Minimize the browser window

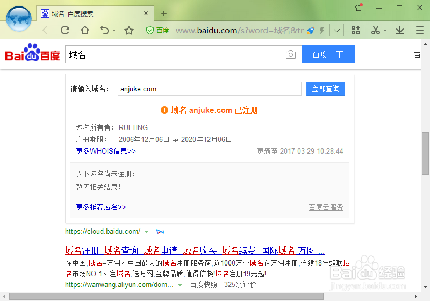(x=379, y=8)
